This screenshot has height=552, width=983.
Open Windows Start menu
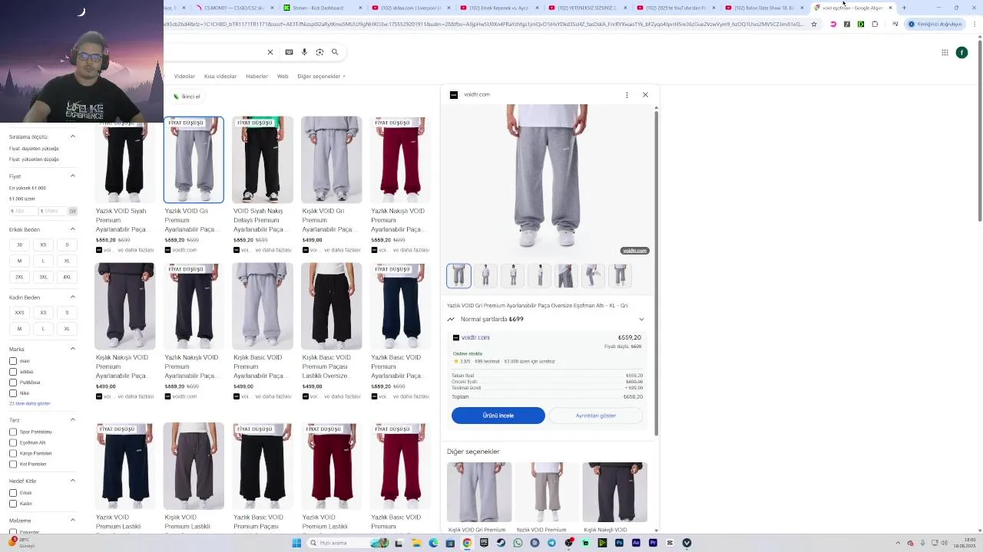click(x=296, y=543)
